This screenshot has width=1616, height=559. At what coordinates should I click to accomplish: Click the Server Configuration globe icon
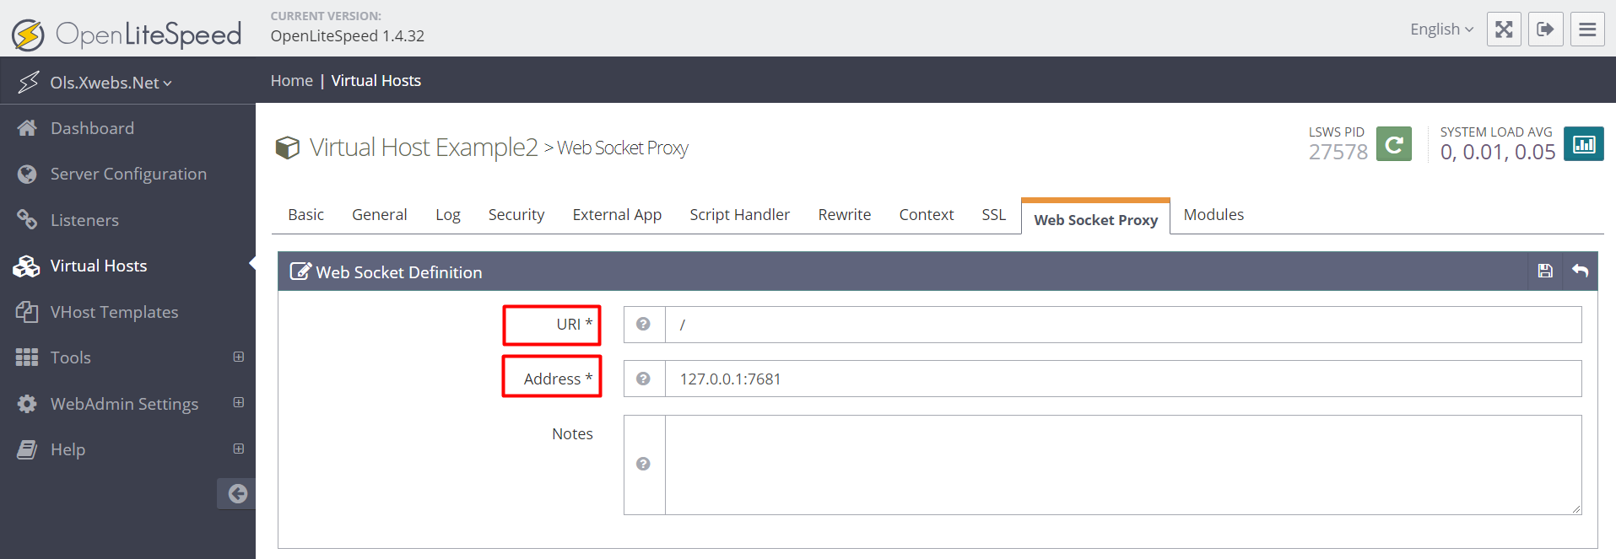pyautogui.click(x=27, y=174)
